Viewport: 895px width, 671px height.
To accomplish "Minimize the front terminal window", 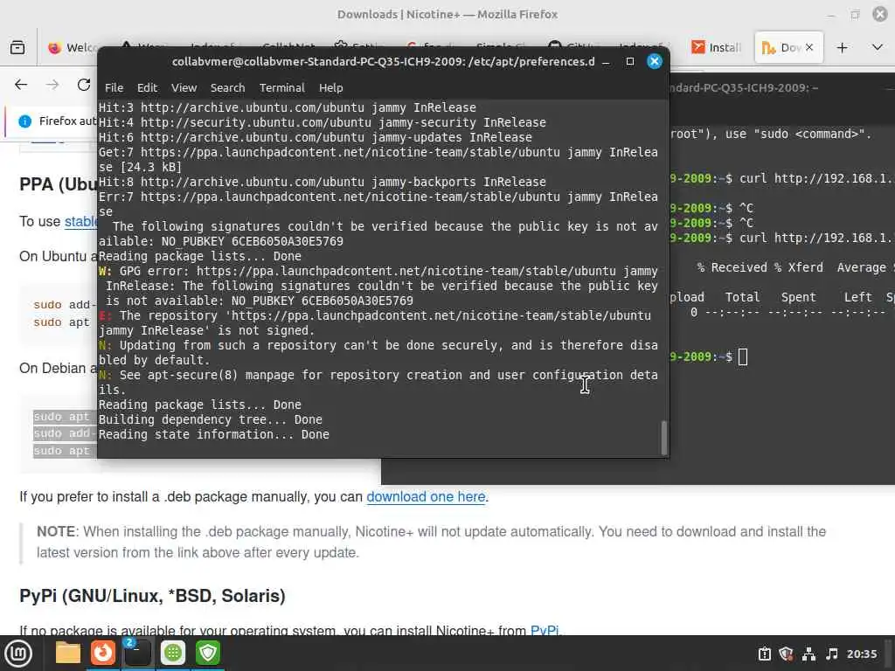I will tap(606, 62).
